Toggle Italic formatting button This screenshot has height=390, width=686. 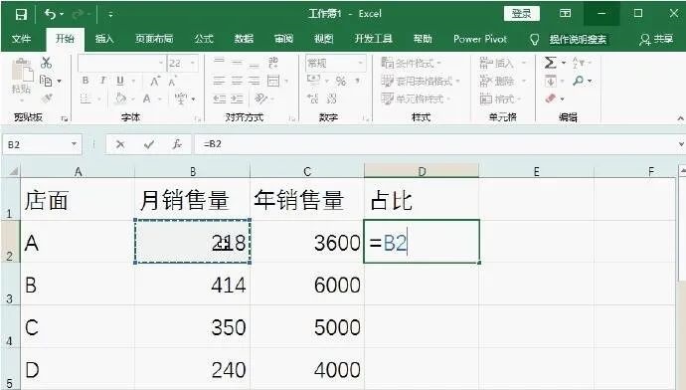point(102,81)
